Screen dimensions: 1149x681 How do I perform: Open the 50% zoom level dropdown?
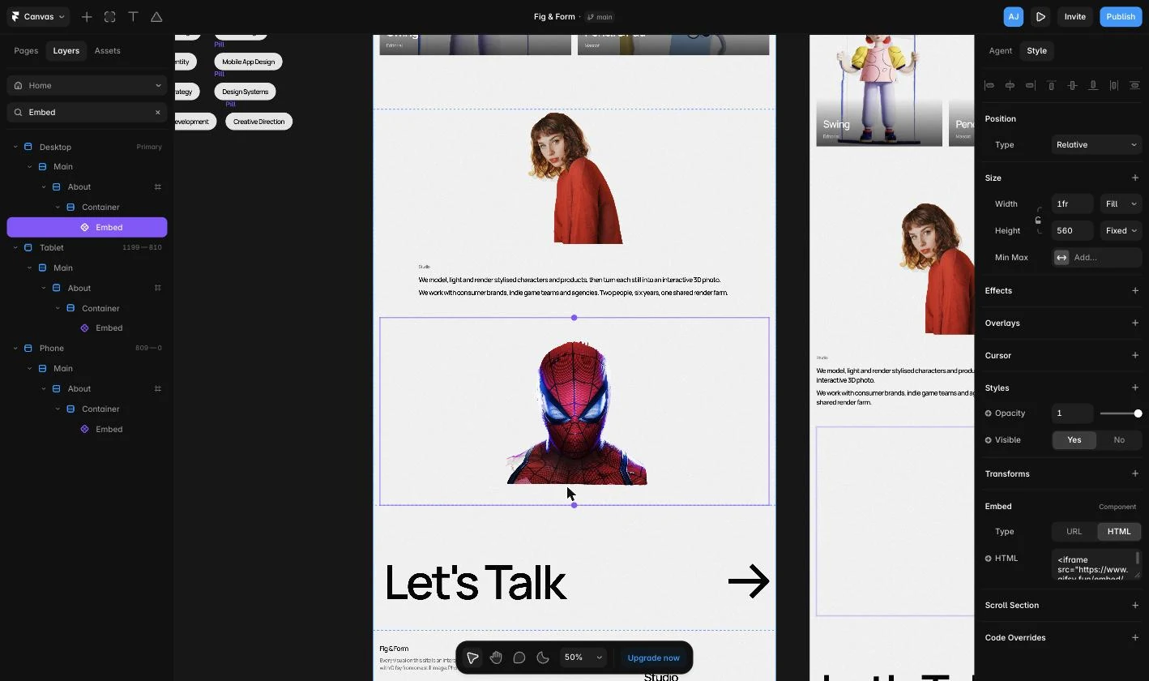pos(583,657)
